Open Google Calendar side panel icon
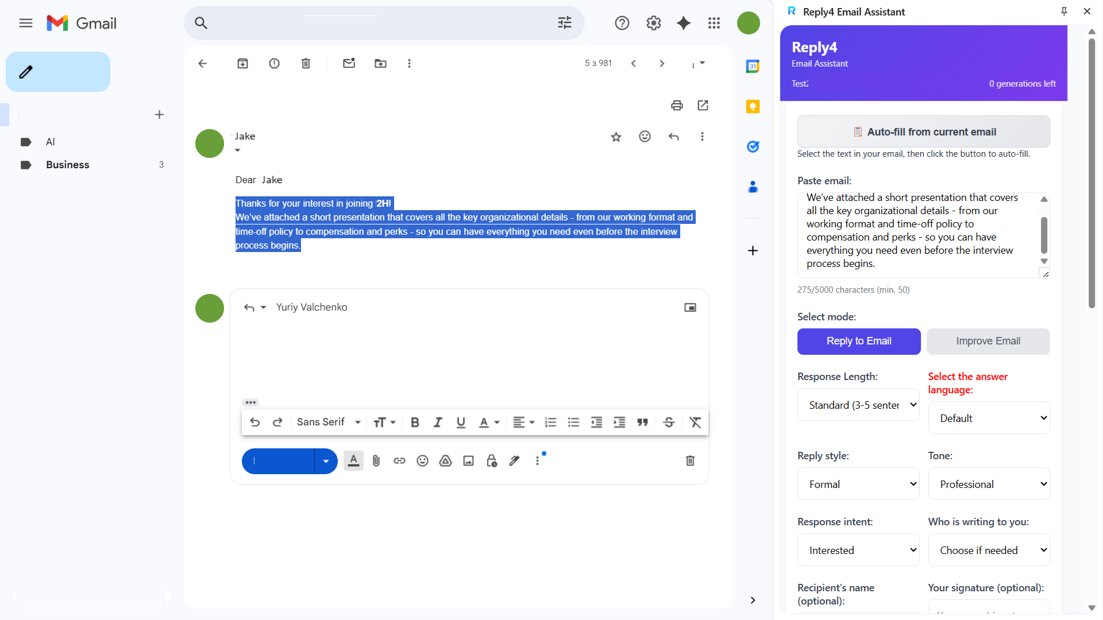The image size is (1103, 620). (753, 67)
